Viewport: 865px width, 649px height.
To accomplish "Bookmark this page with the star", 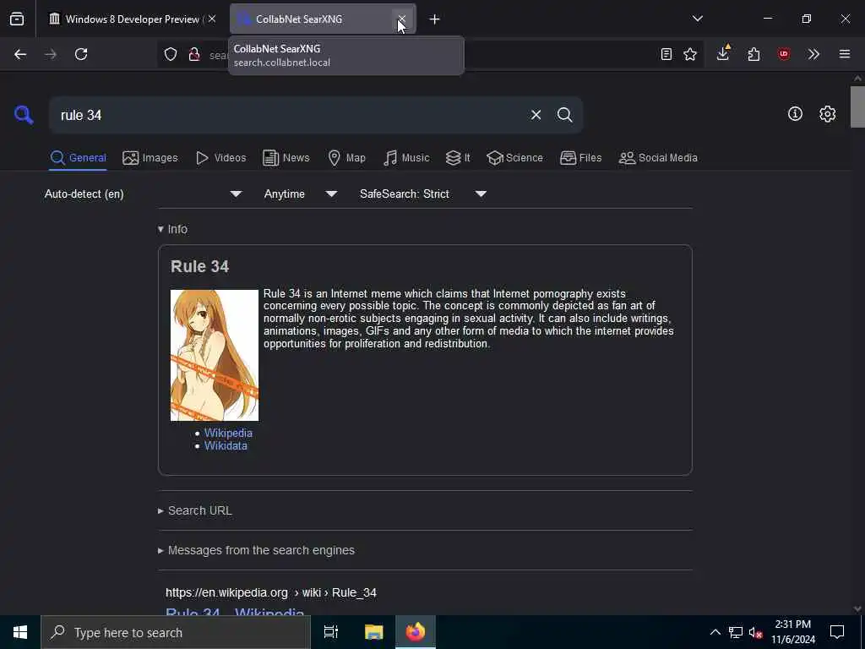I will [x=690, y=54].
